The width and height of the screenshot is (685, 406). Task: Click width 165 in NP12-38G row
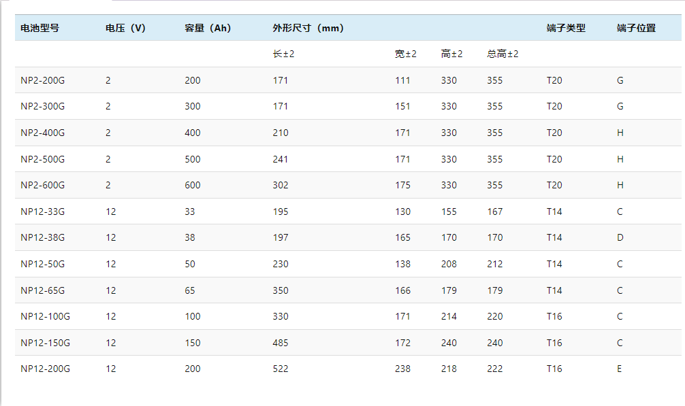coord(403,237)
